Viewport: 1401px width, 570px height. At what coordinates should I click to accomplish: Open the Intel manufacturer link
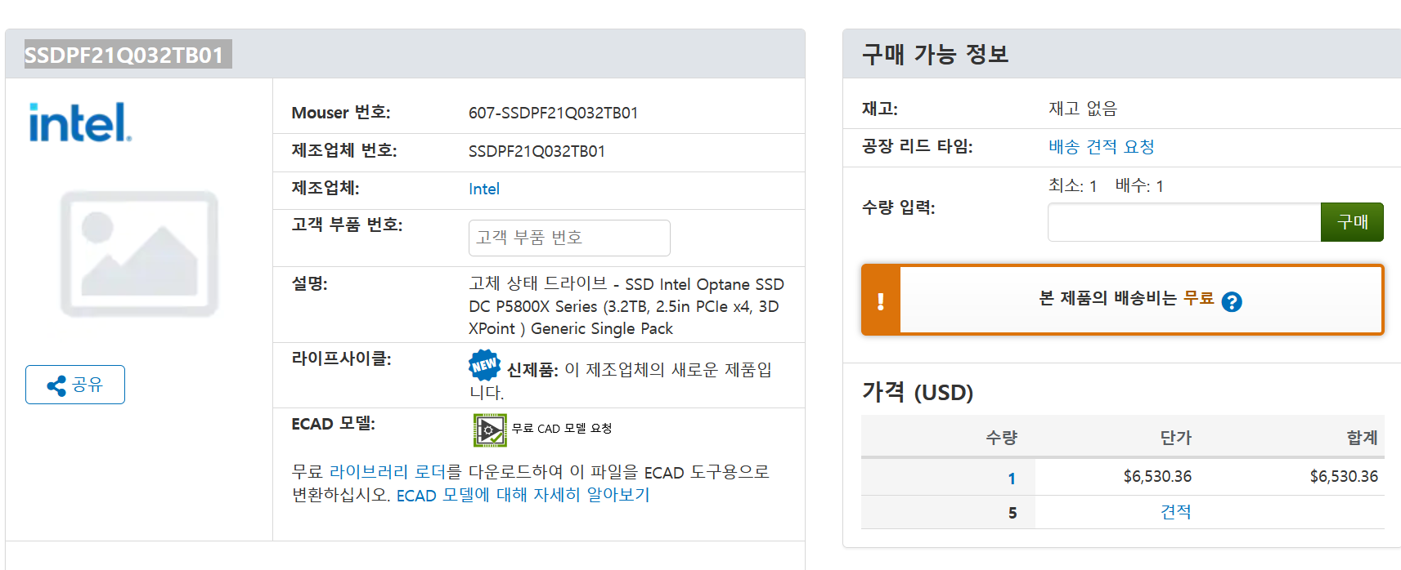(x=484, y=189)
